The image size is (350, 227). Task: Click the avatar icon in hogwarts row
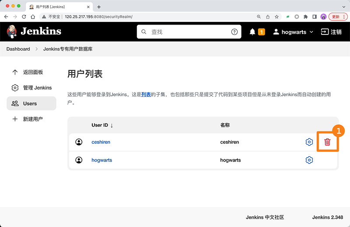[x=79, y=160]
